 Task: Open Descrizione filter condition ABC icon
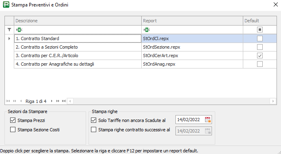19,30
